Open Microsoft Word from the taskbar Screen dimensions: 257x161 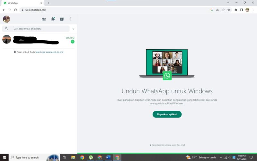tap(108, 157)
